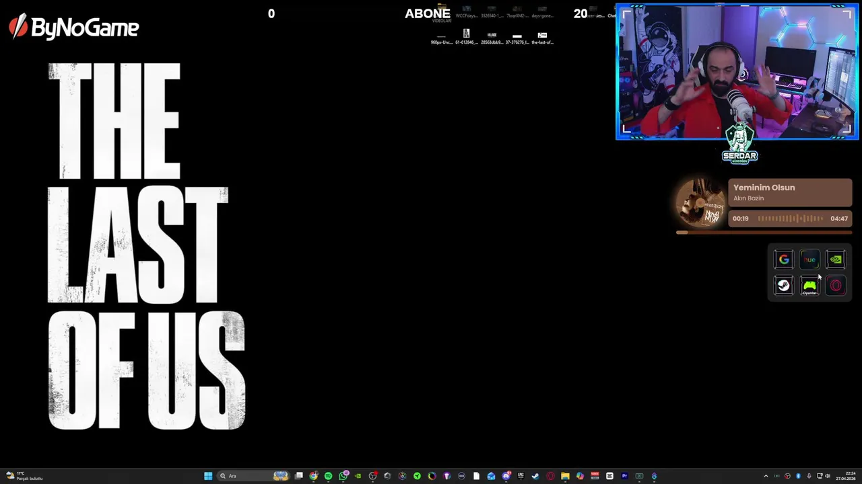Open Spotify from the taskbar
The height and width of the screenshot is (484, 862).
click(x=329, y=476)
